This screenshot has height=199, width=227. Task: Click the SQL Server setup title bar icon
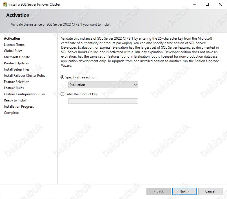pos(5,4)
